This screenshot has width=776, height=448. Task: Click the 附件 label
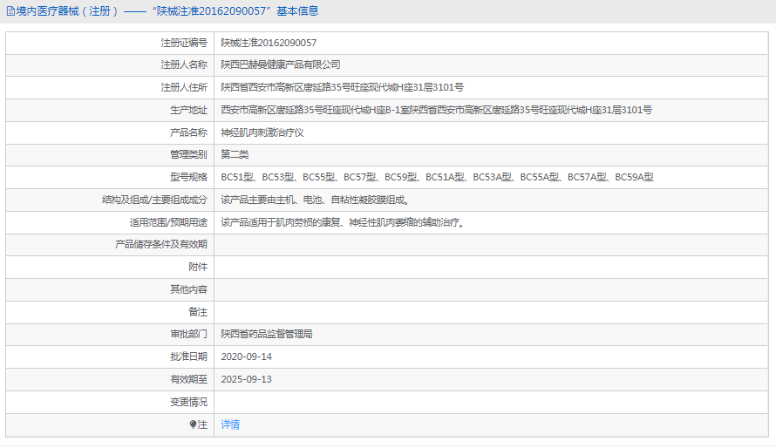pyautogui.click(x=198, y=267)
